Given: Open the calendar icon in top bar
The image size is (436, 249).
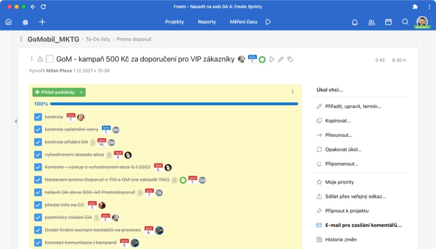Looking at the screenshot, I should point(389,22).
